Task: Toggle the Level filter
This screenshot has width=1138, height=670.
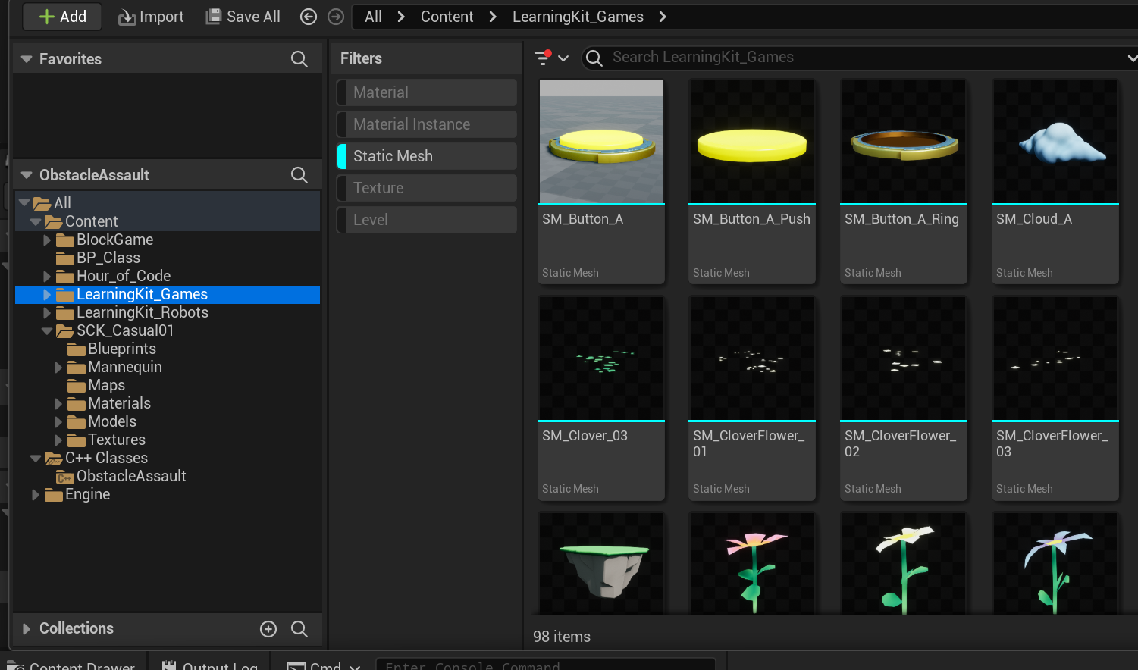Action: pos(427,220)
